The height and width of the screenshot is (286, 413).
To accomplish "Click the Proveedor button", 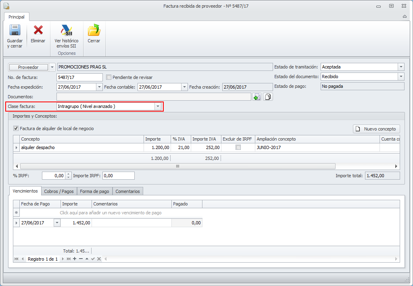I will point(28,67).
